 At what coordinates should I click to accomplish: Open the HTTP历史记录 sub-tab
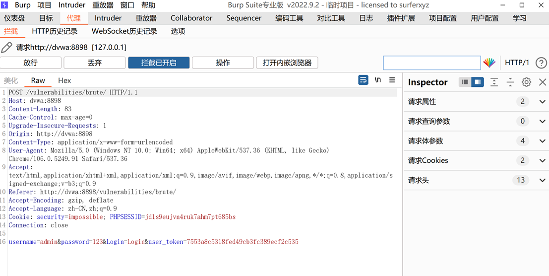(x=55, y=32)
